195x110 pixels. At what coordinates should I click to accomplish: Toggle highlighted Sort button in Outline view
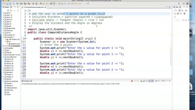click(x=179, y=10)
